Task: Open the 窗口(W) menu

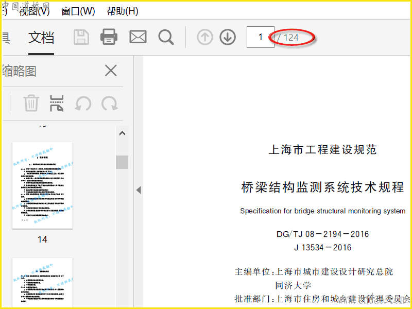Action: (x=78, y=11)
